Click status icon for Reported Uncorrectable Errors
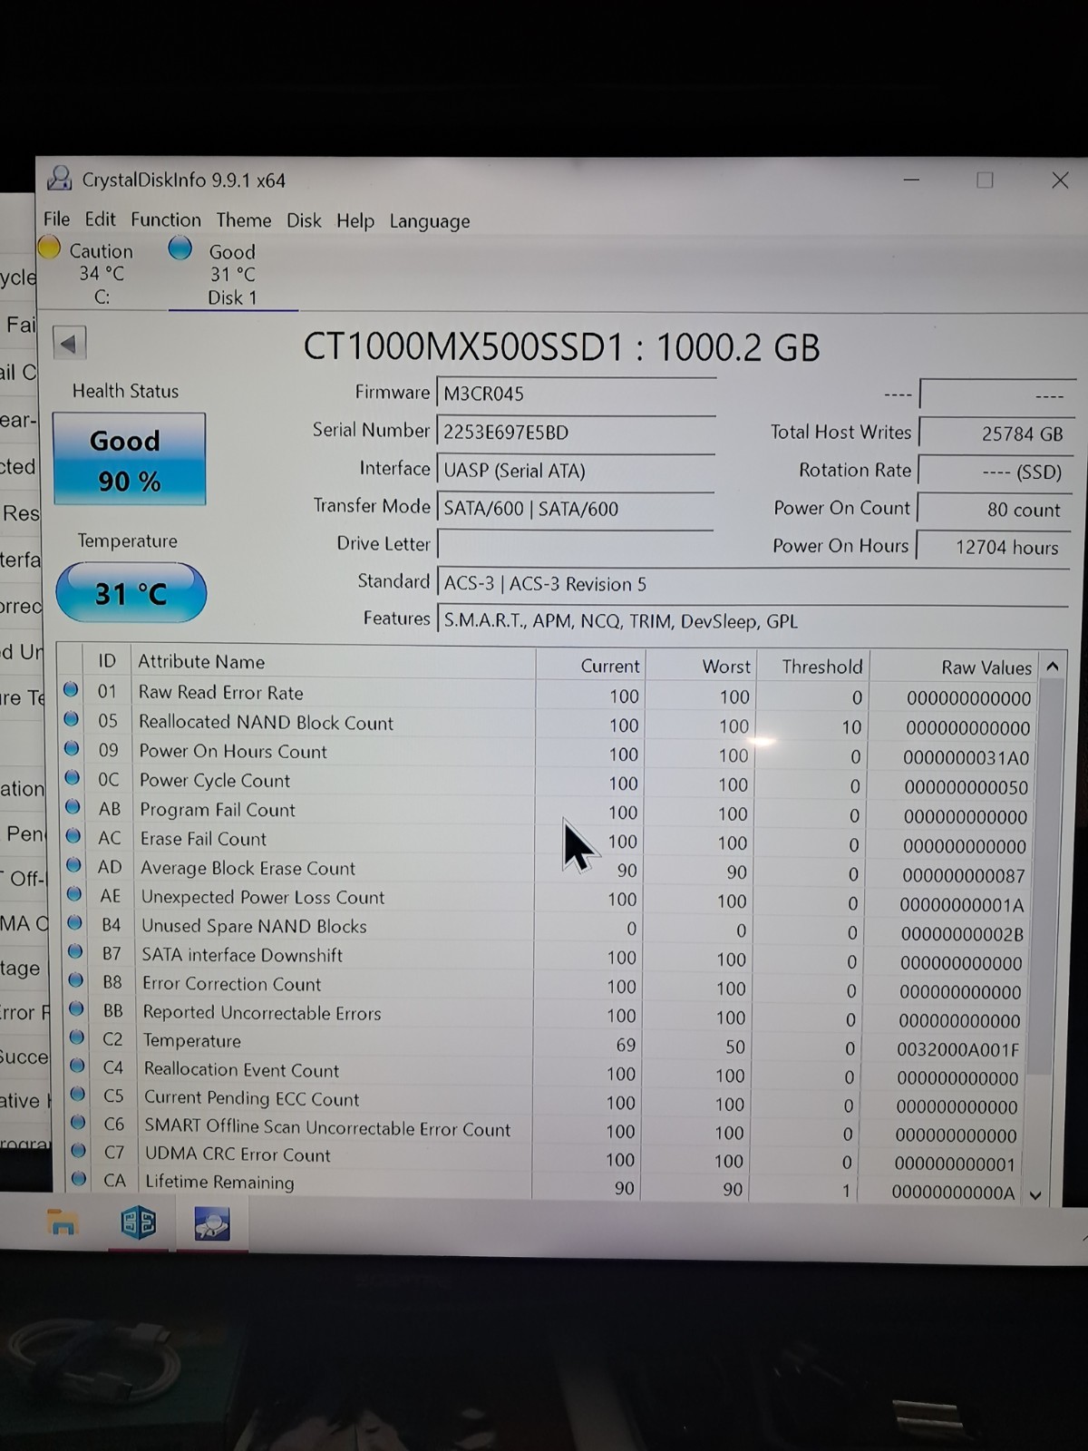Image resolution: width=1088 pixels, height=1451 pixels. point(77,1008)
